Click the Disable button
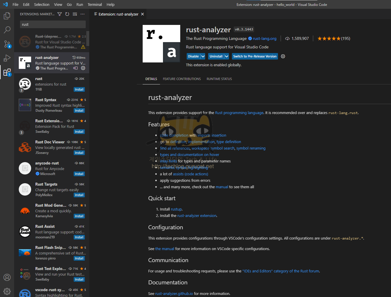 193,56
